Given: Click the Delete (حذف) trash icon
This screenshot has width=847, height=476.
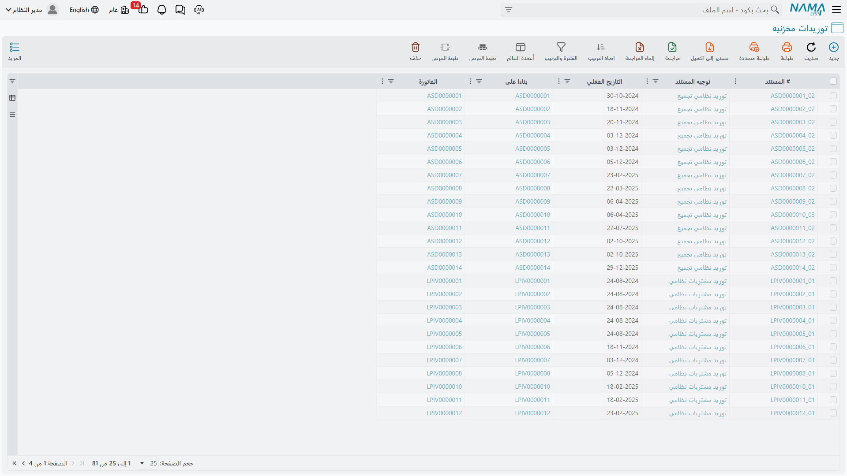Looking at the screenshot, I should (x=416, y=47).
